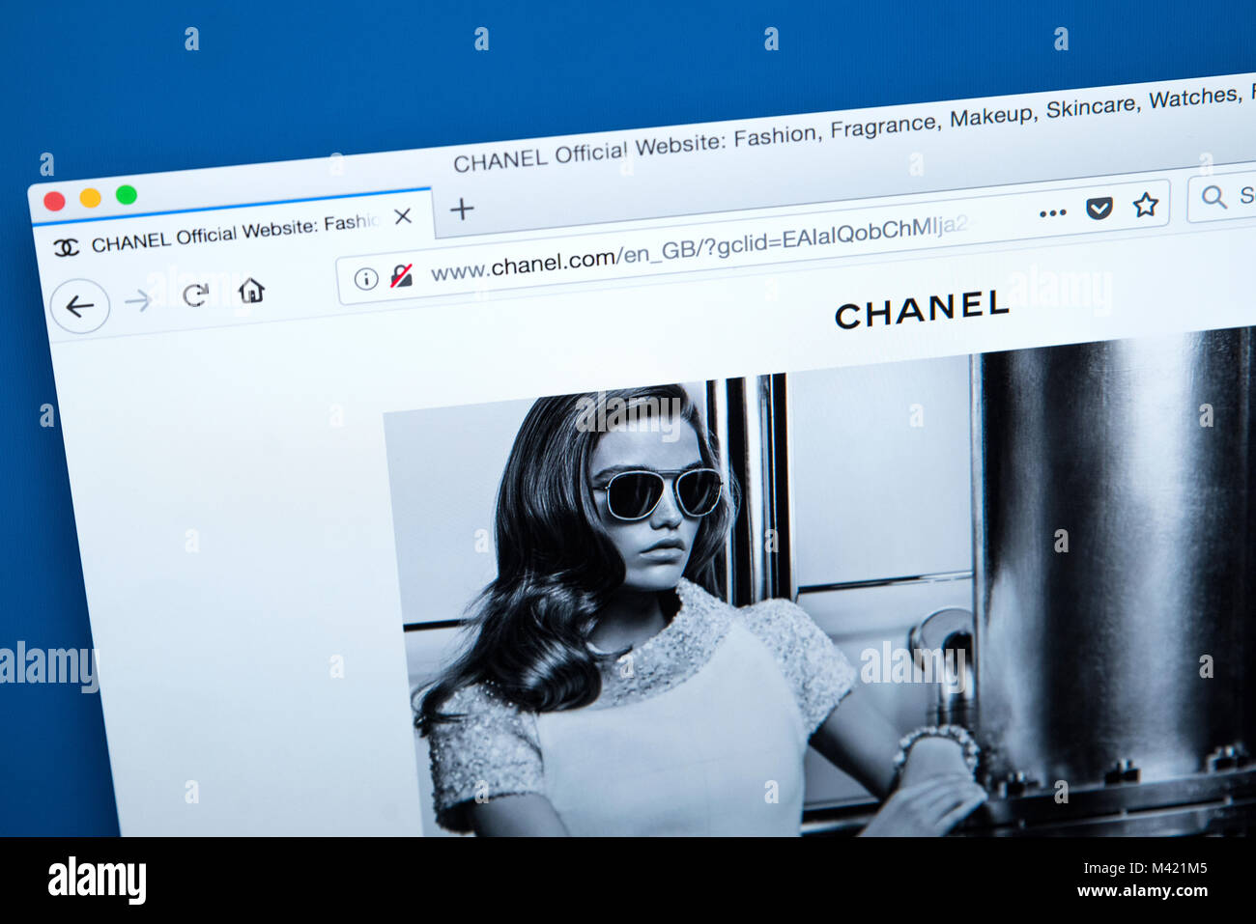1256x924 pixels.
Task: Click the CHANEL logo on the webpage
Action: coord(922,310)
